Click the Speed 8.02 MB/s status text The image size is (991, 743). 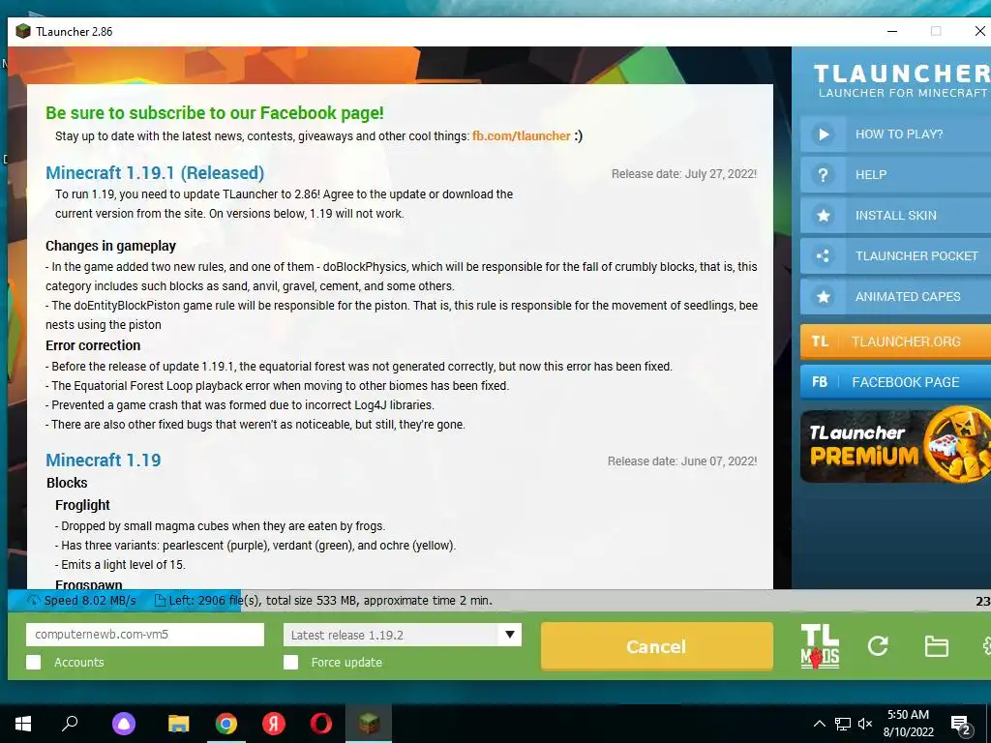tap(90, 601)
